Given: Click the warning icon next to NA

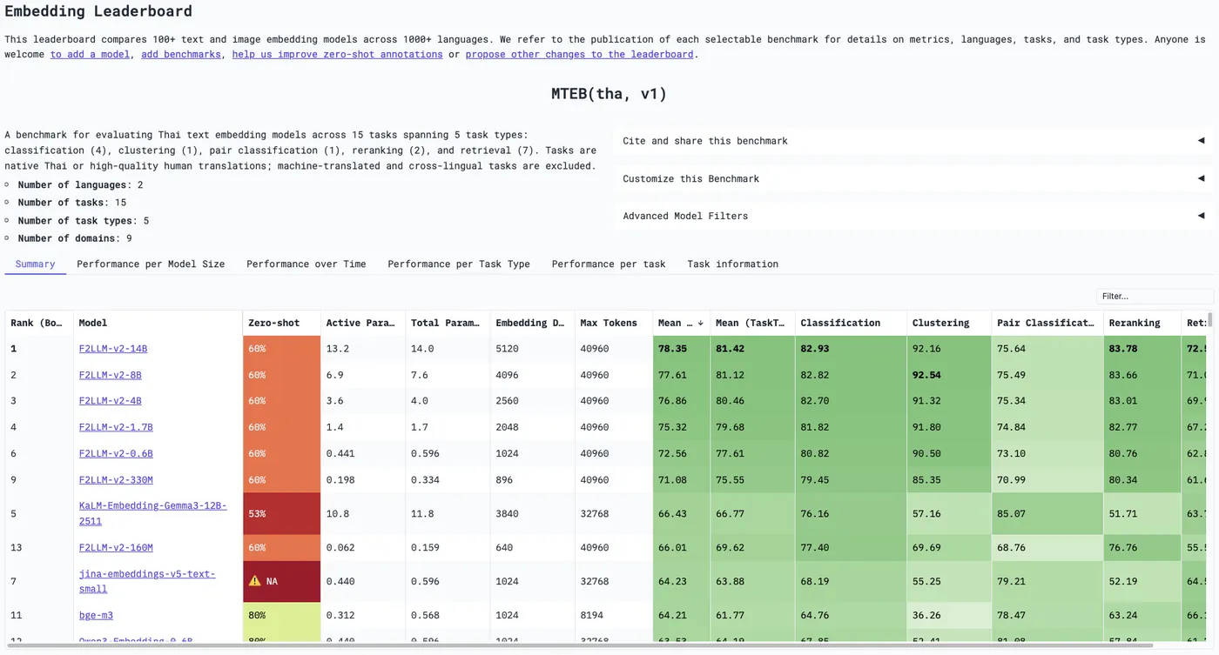Looking at the screenshot, I should [255, 580].
